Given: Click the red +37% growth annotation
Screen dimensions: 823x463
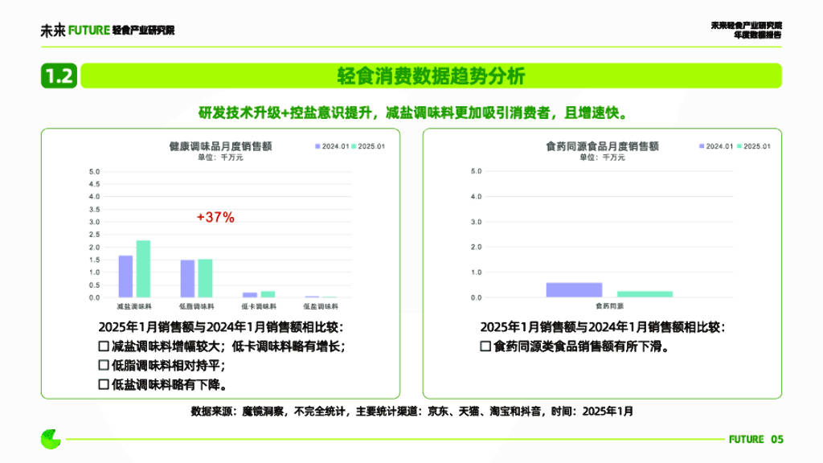Looking at the screenshot, I should (x=214, y=217).
